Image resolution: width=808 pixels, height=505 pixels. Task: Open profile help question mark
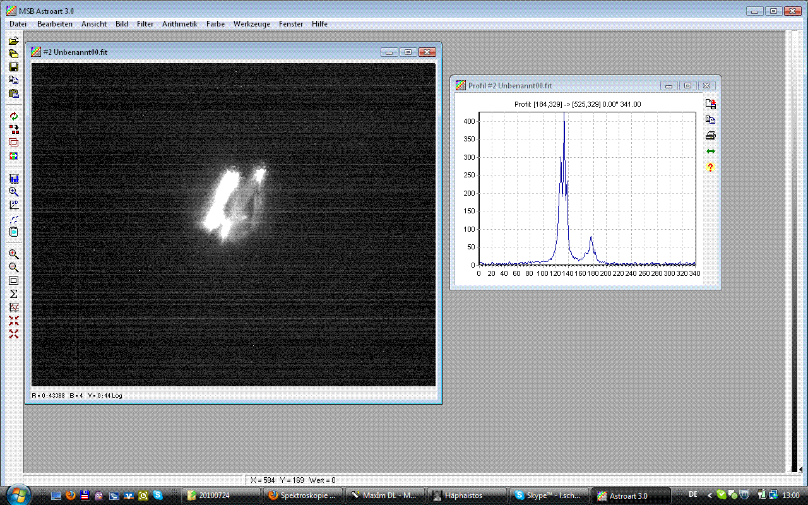[710, 167]
